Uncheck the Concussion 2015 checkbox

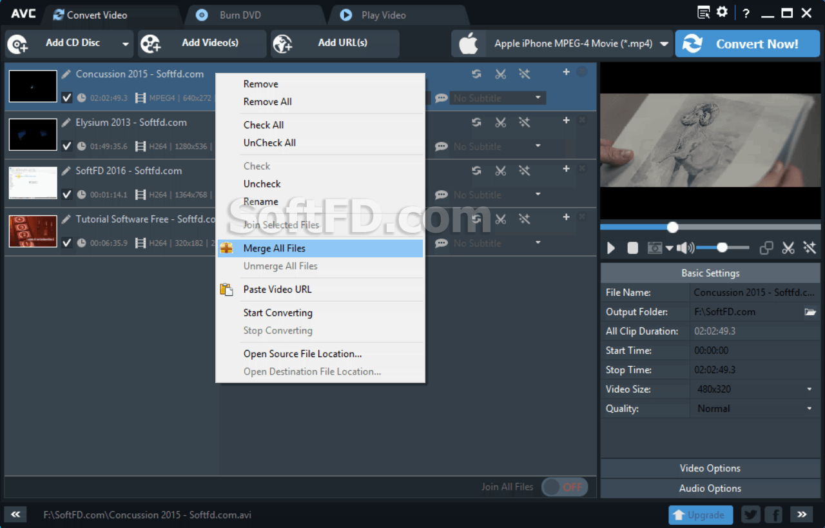(x=67, y=98)
